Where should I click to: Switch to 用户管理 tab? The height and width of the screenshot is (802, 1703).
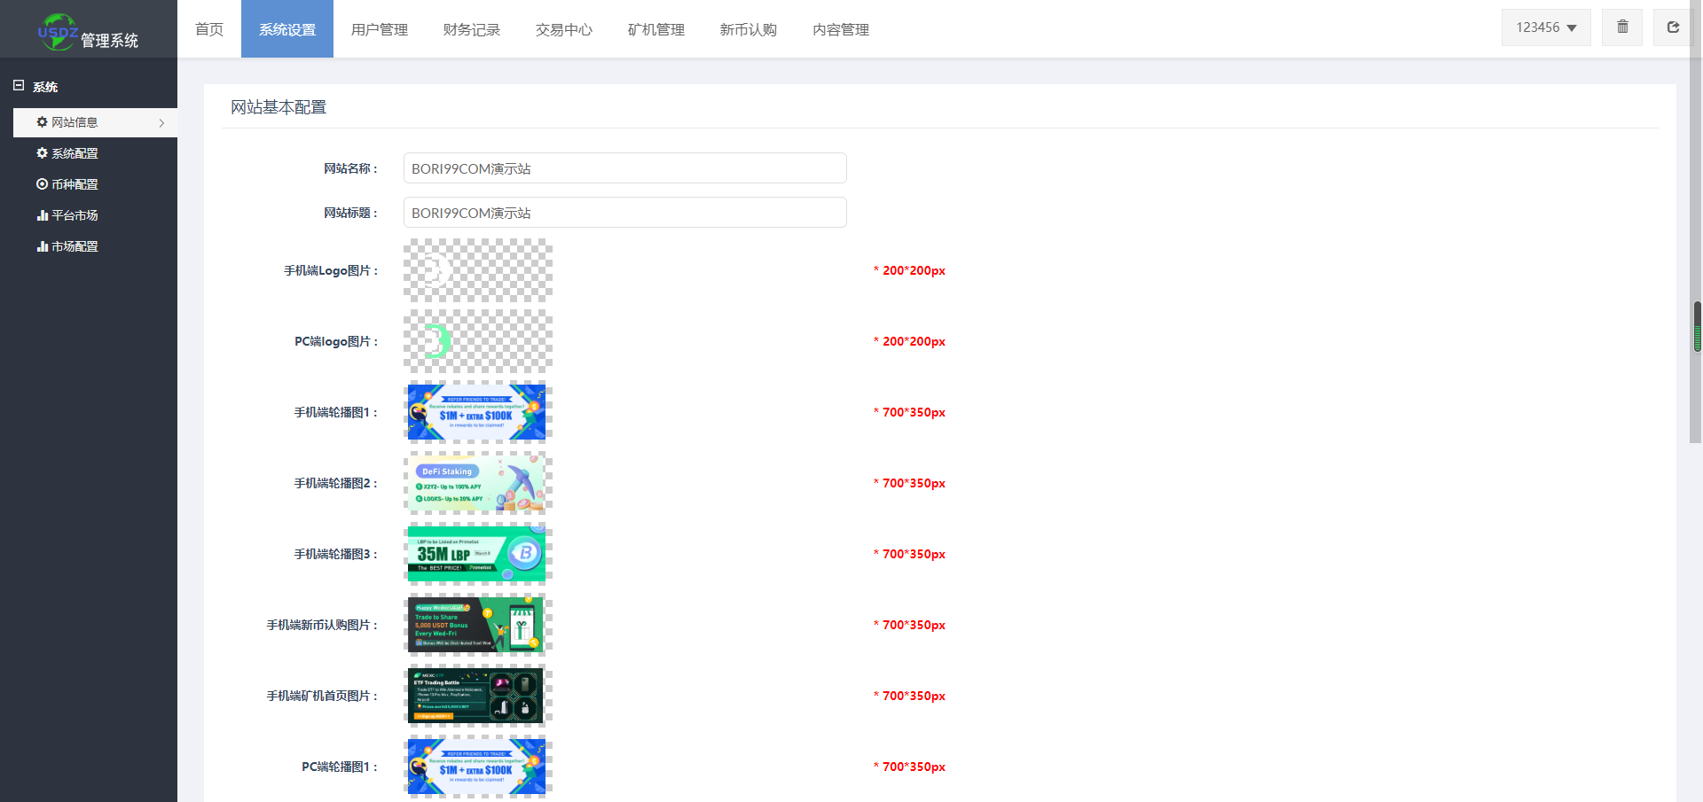(x=380, y=29)
